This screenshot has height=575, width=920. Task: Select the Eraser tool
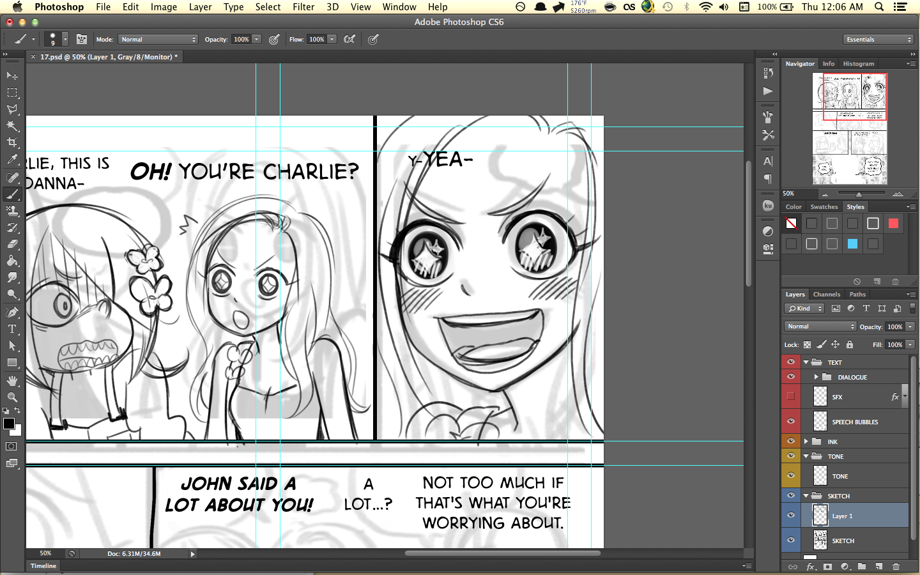(12, 244)
